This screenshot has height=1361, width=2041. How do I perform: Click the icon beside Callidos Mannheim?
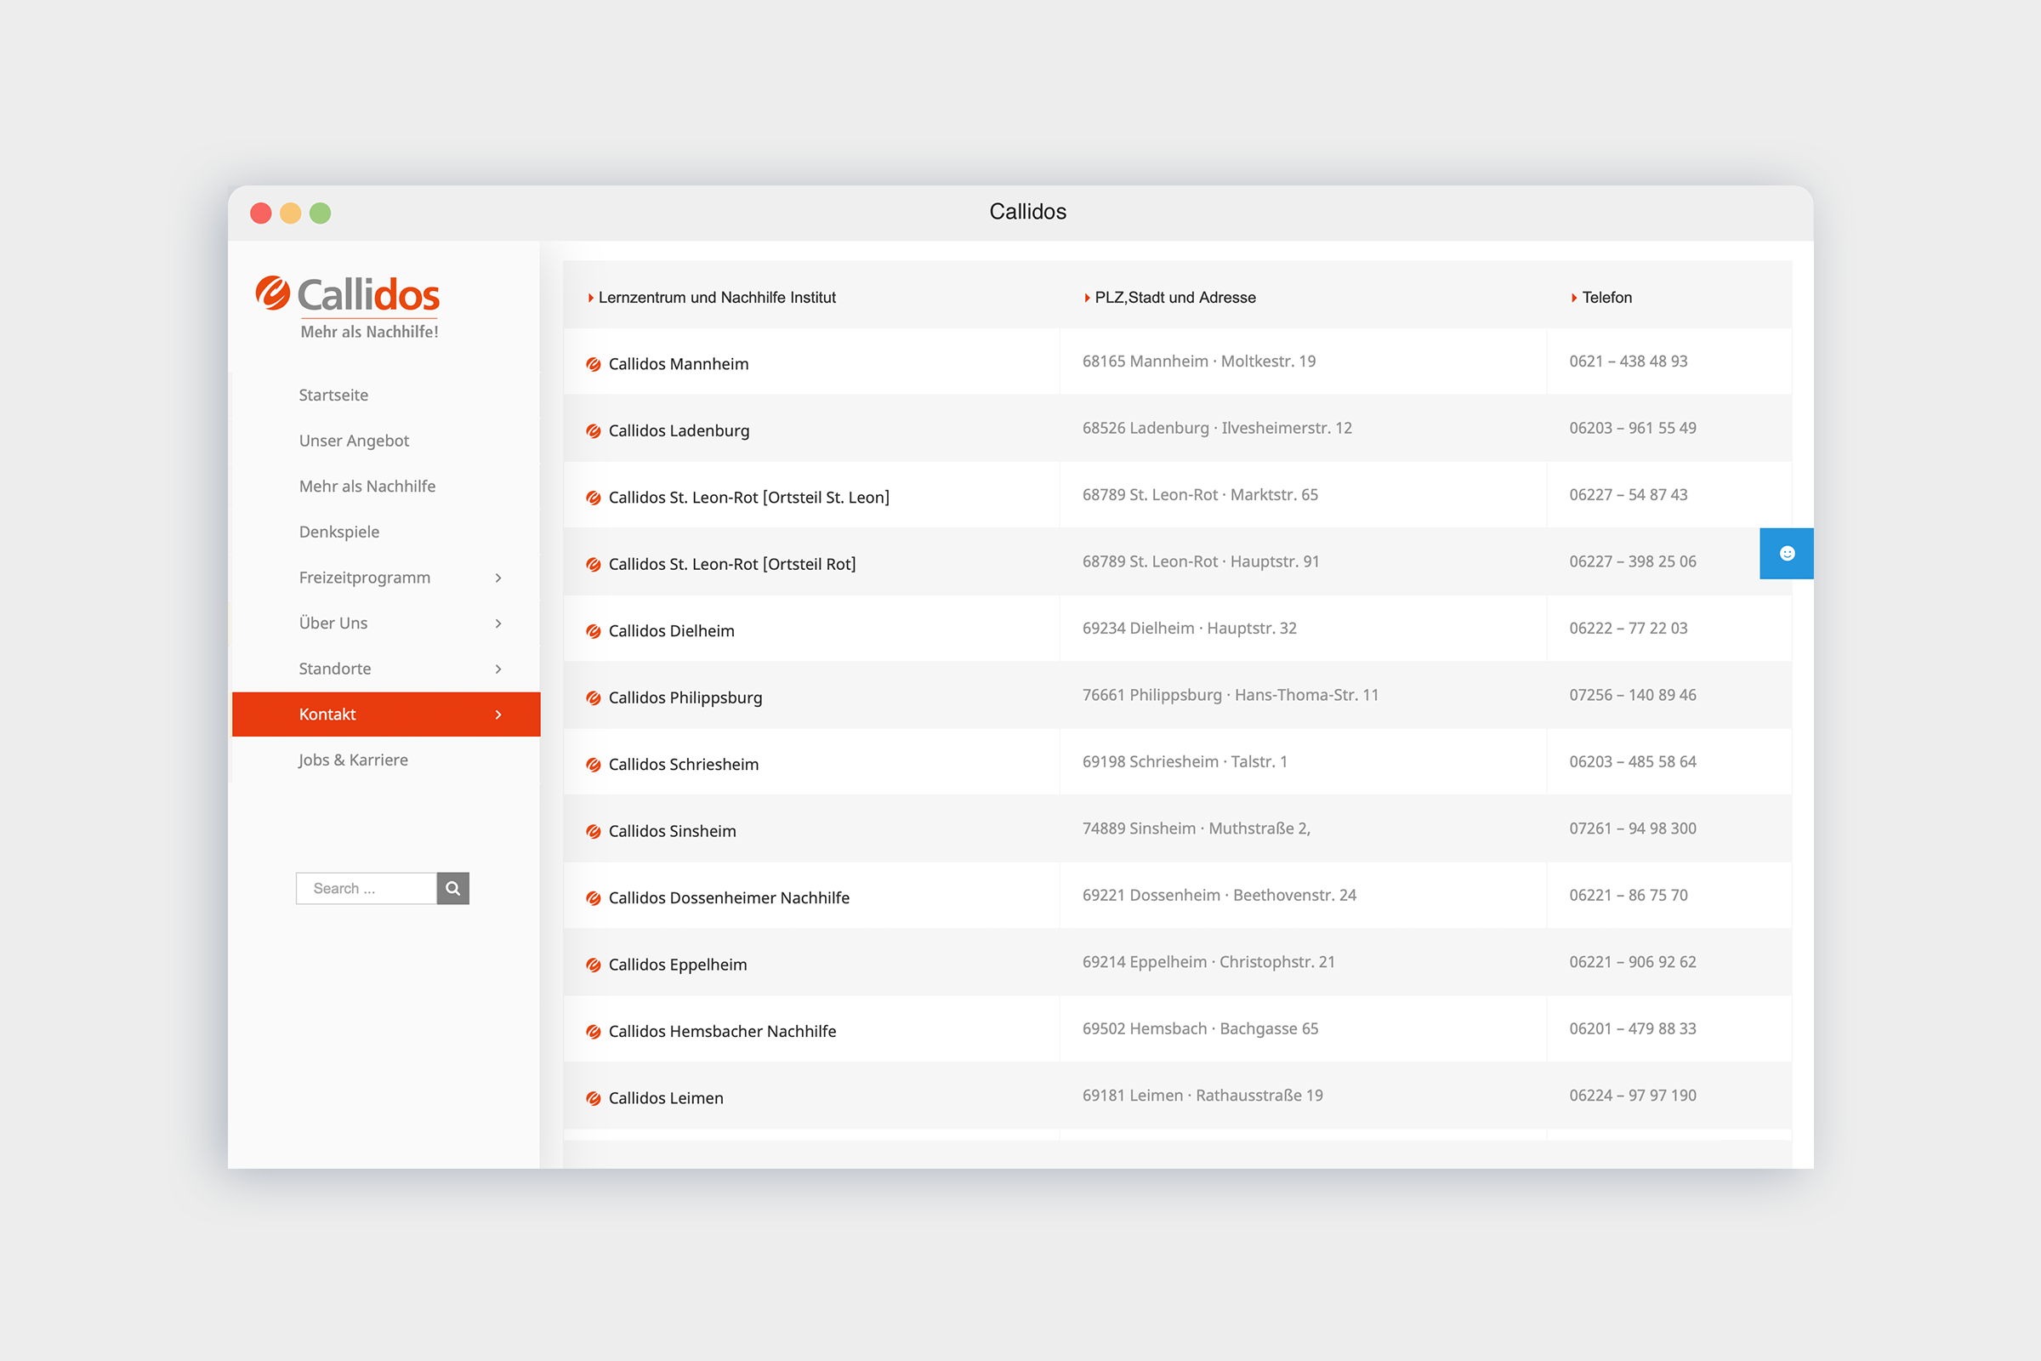(x=594, y=365)
